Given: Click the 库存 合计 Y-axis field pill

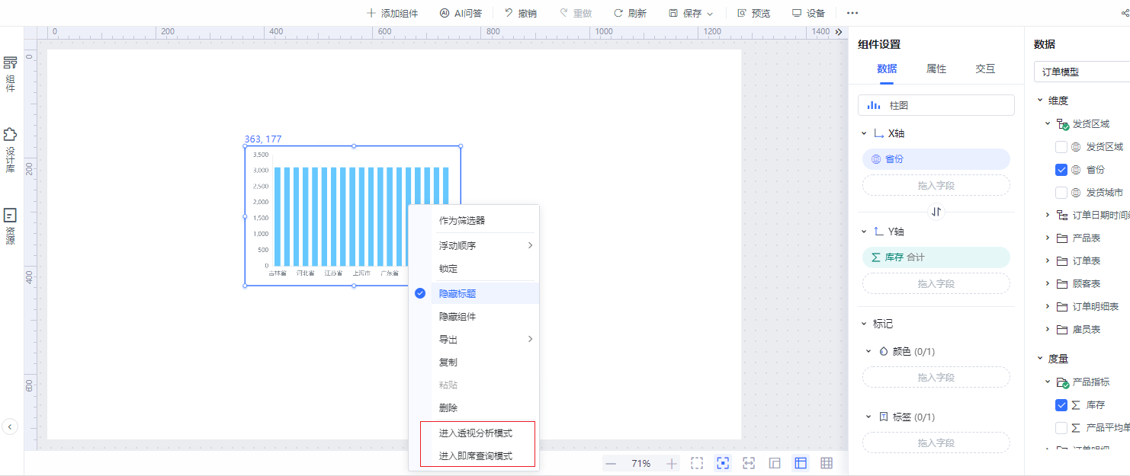Looking at the screenshot, I should (936, 257).
